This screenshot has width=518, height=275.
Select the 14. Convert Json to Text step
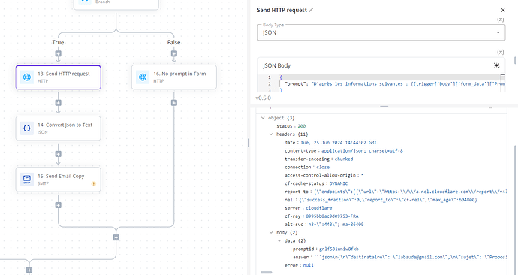(x=58, y=128)
